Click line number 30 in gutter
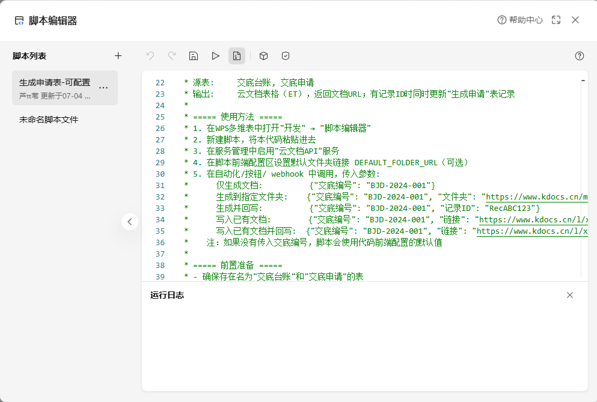The width and height of the screenshot is (597, 402). coord(161,174)
